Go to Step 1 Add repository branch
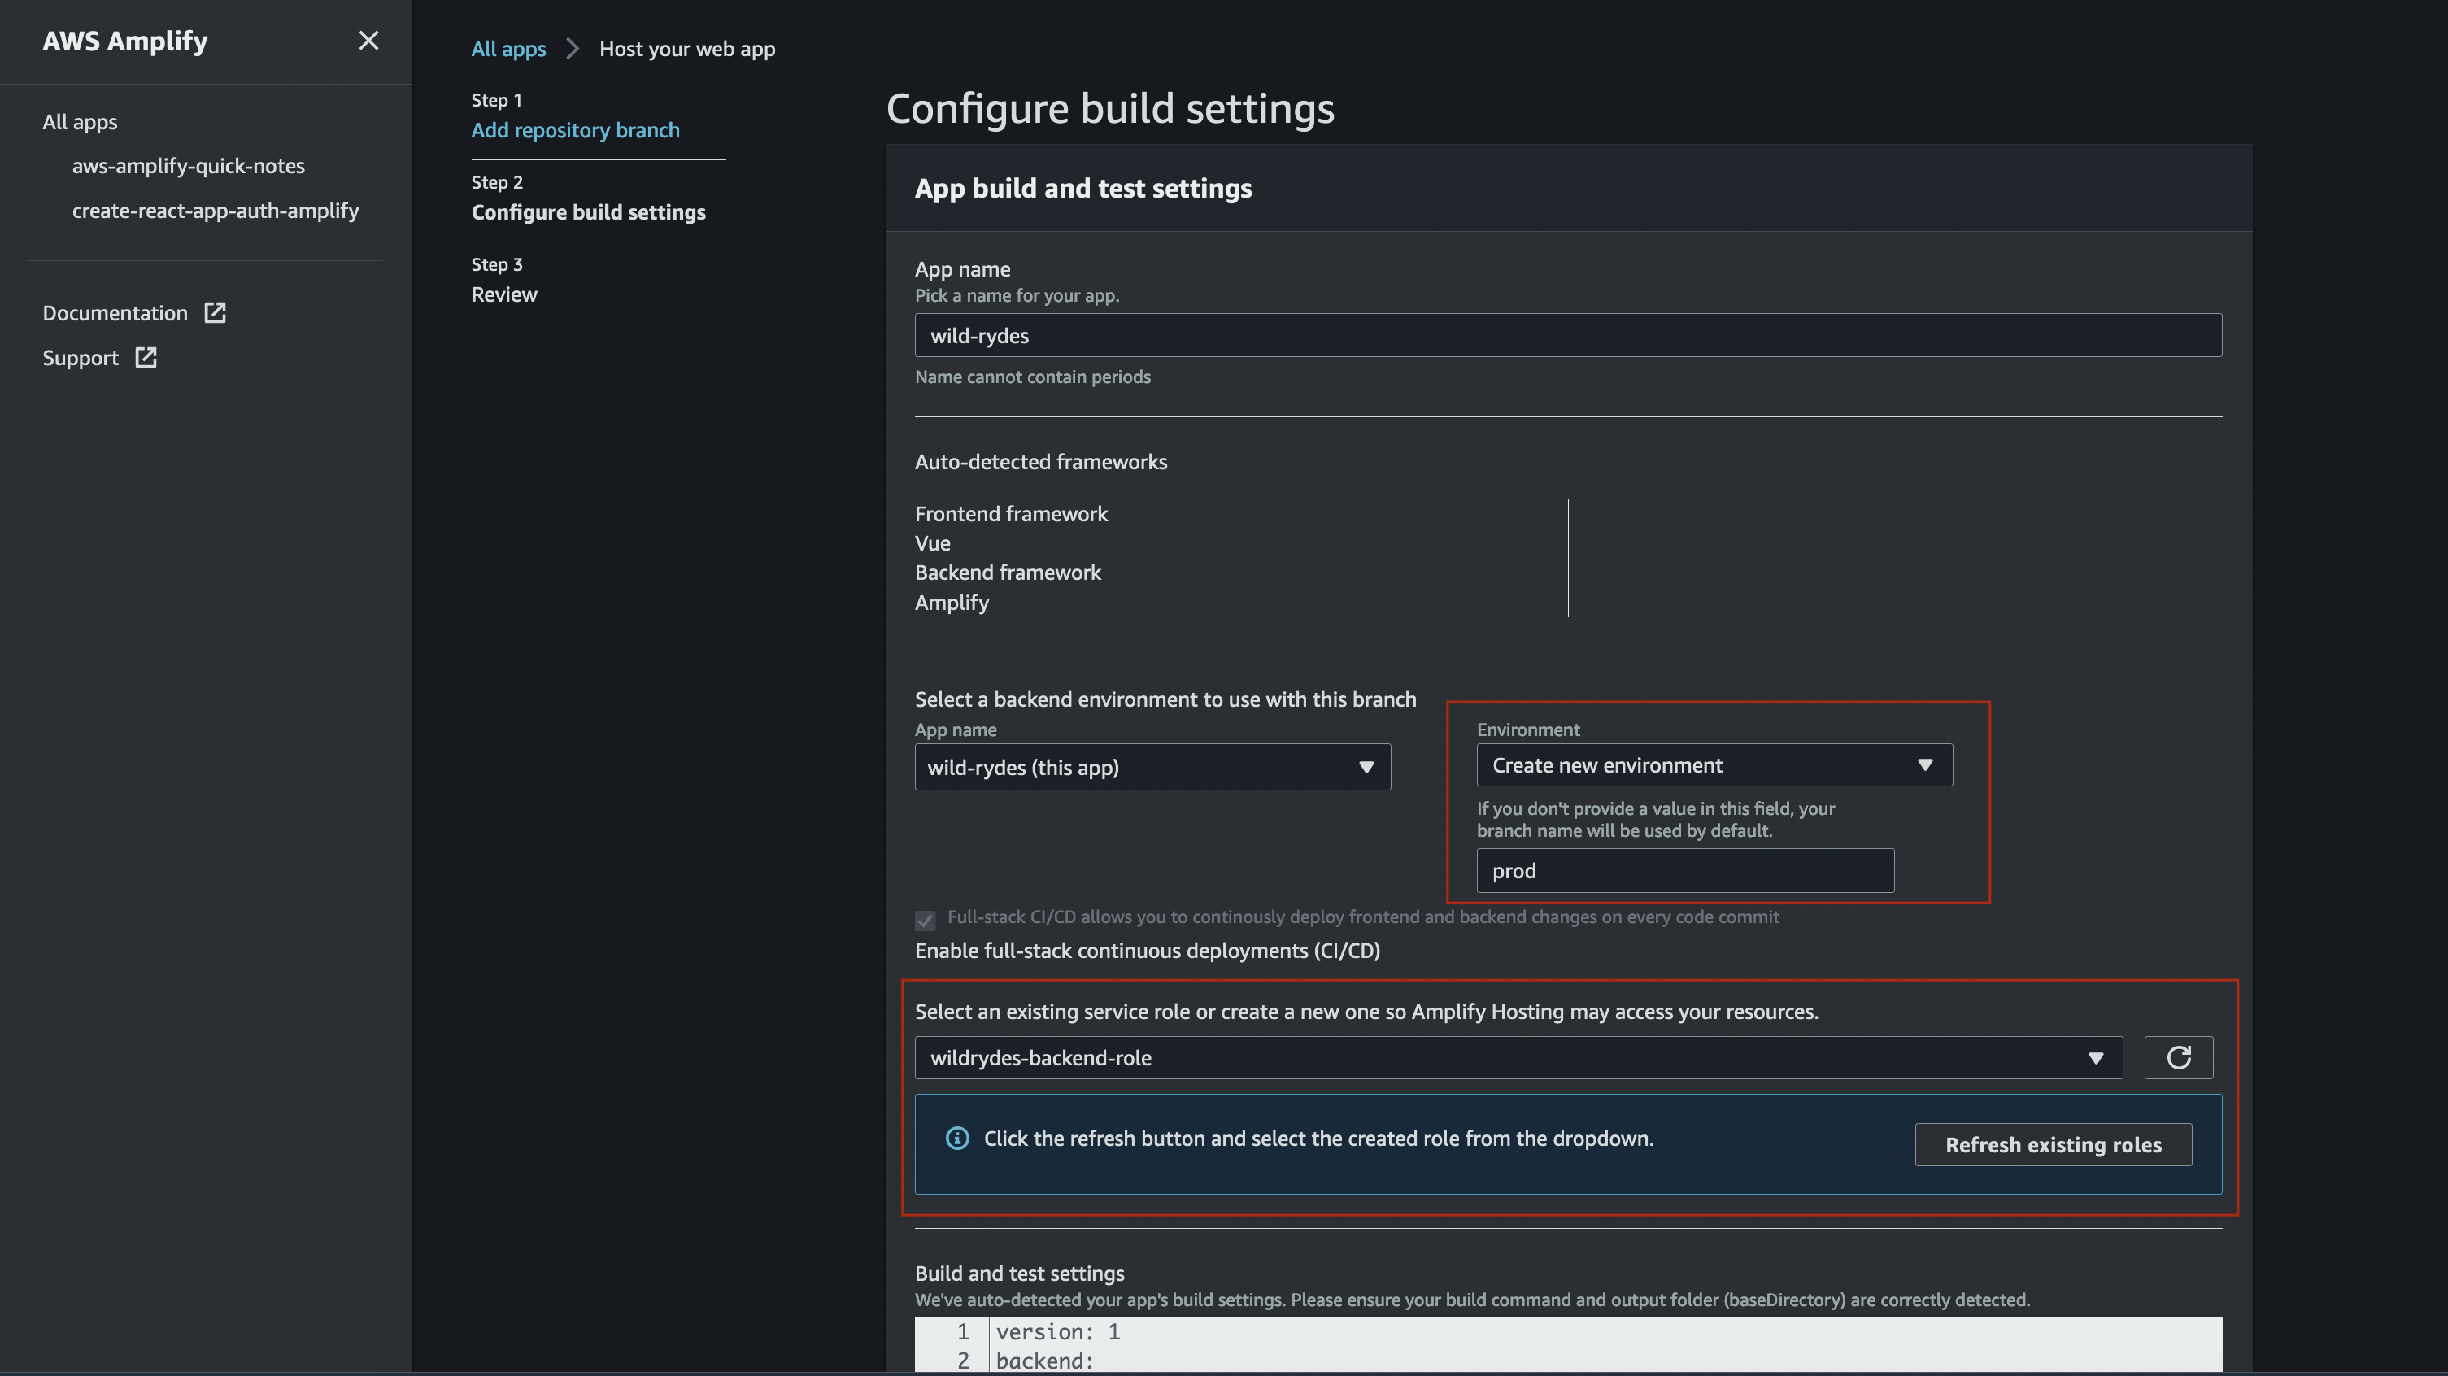 [x=575, y=130]
